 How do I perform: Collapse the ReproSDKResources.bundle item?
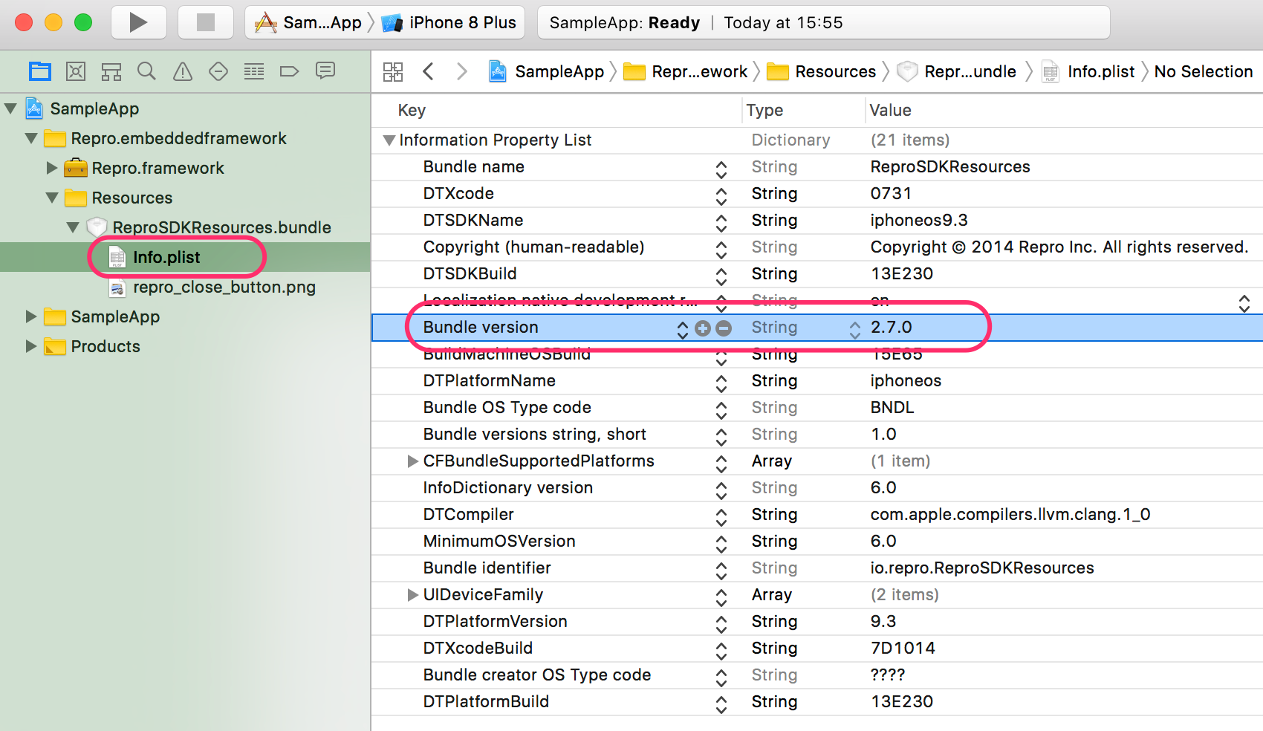click(x=73, y=227)
